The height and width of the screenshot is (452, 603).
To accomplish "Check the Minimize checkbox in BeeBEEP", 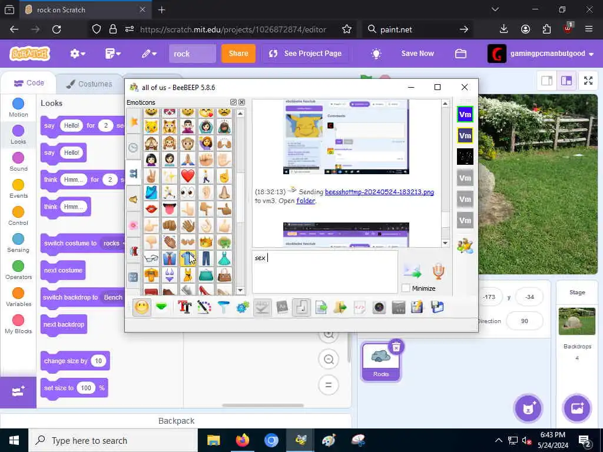I will coord(405,288).
